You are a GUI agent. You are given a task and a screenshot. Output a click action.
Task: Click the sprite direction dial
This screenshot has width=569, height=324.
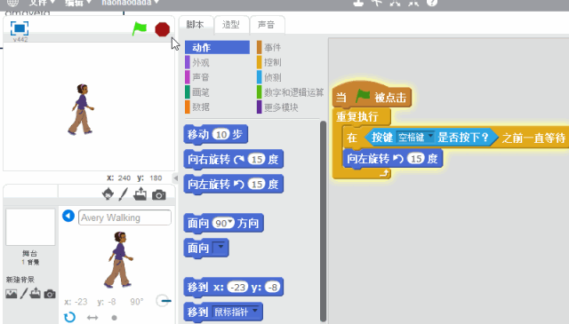pos(163,301)
